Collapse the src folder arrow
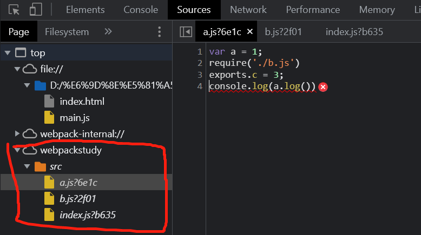Screen dimensions: 421x235 (27, 166)
